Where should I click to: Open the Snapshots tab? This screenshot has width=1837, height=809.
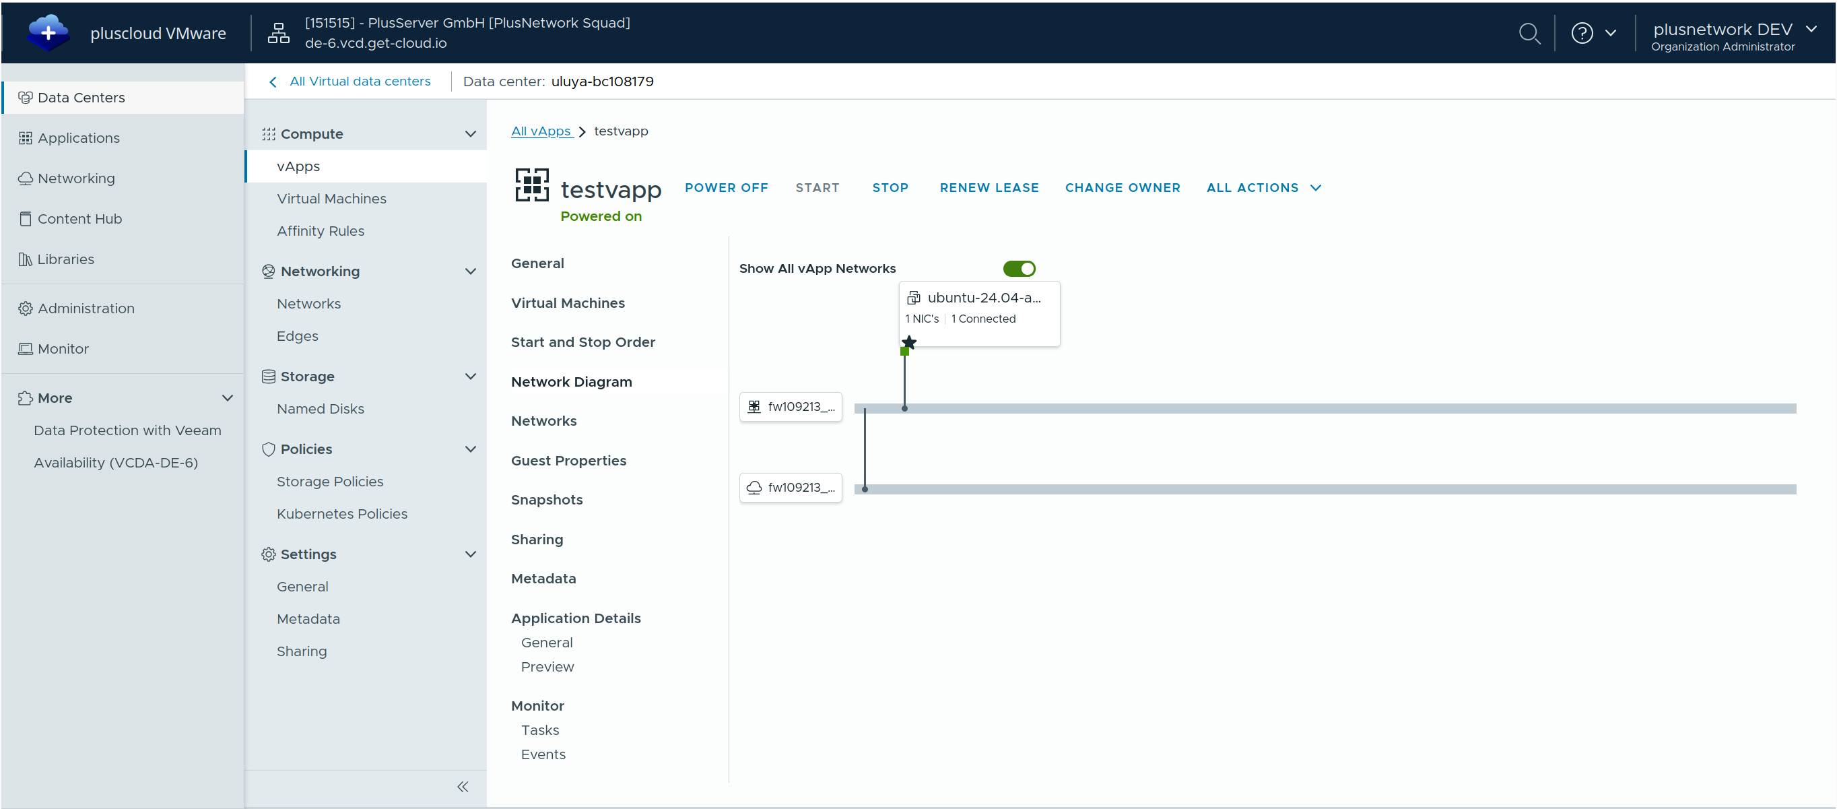pyautogui.click(x=546, y=500)
